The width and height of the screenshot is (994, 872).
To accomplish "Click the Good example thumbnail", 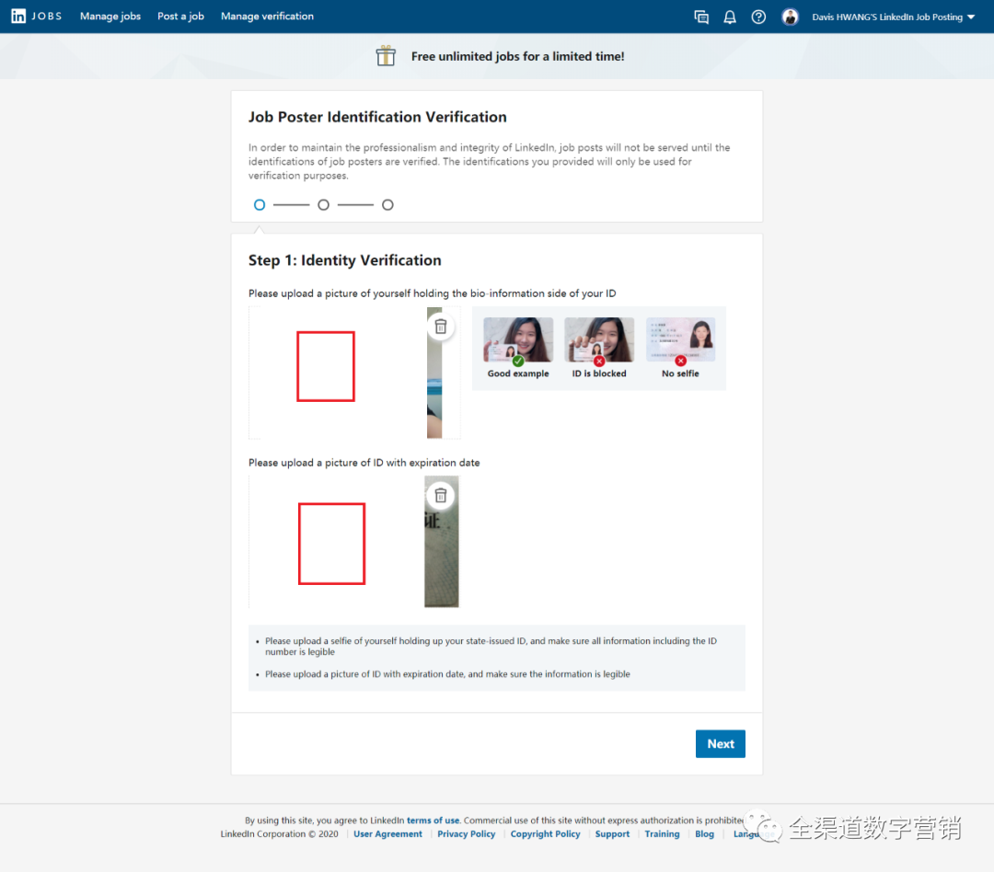I will click(x=518, y=339).
